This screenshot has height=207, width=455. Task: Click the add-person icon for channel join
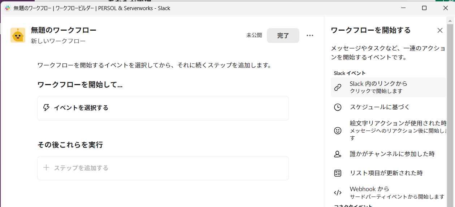coord(338,154)
